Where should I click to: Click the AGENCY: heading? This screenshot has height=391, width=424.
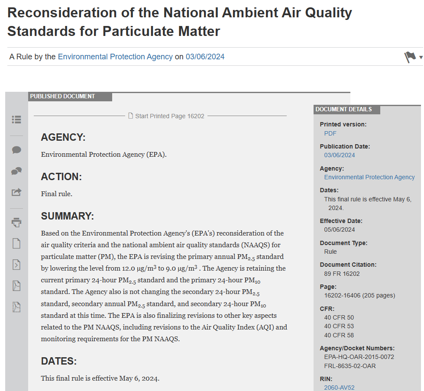pos(63,137)
